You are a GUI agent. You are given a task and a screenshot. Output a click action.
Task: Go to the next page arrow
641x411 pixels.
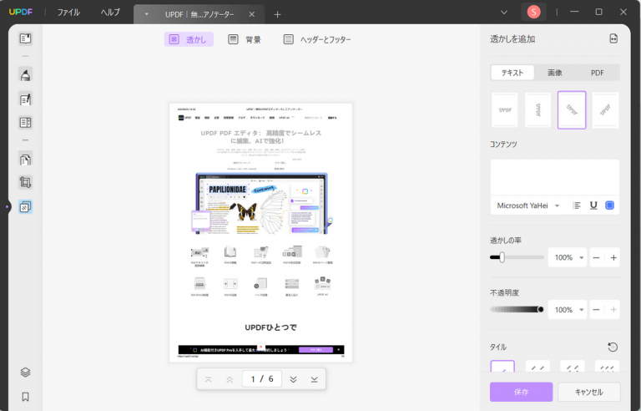[293, 379]
